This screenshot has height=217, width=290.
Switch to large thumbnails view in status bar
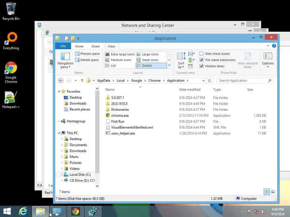point(273,192)
